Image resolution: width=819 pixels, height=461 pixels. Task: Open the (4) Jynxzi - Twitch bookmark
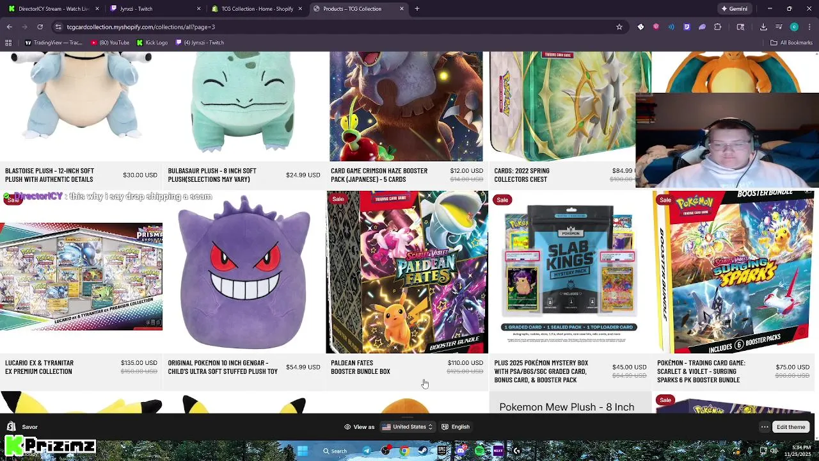point(199,43)
